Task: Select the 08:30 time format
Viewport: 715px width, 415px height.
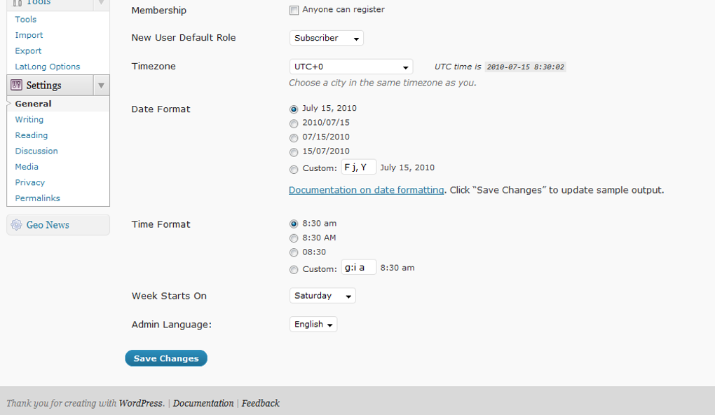Action: pyautogui.click(x=294, y=252)
